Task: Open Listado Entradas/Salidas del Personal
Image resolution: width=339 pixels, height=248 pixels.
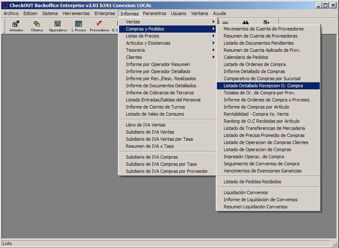Action: (x=167, y=100)
